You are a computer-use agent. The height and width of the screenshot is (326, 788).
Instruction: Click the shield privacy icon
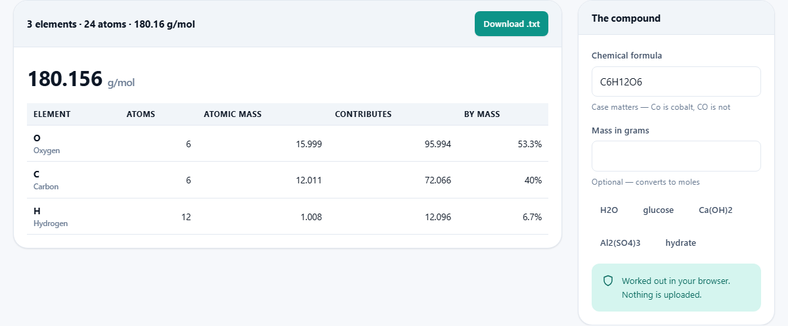point(608,281)
